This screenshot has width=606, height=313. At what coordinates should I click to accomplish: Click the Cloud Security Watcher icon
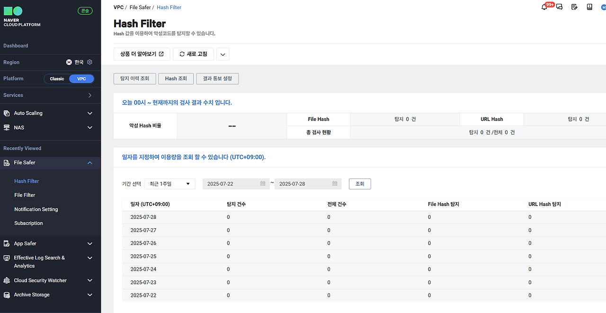(7, 280)
